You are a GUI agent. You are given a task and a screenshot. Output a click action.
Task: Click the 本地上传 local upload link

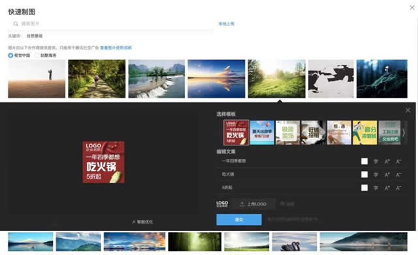click(227, 23)
